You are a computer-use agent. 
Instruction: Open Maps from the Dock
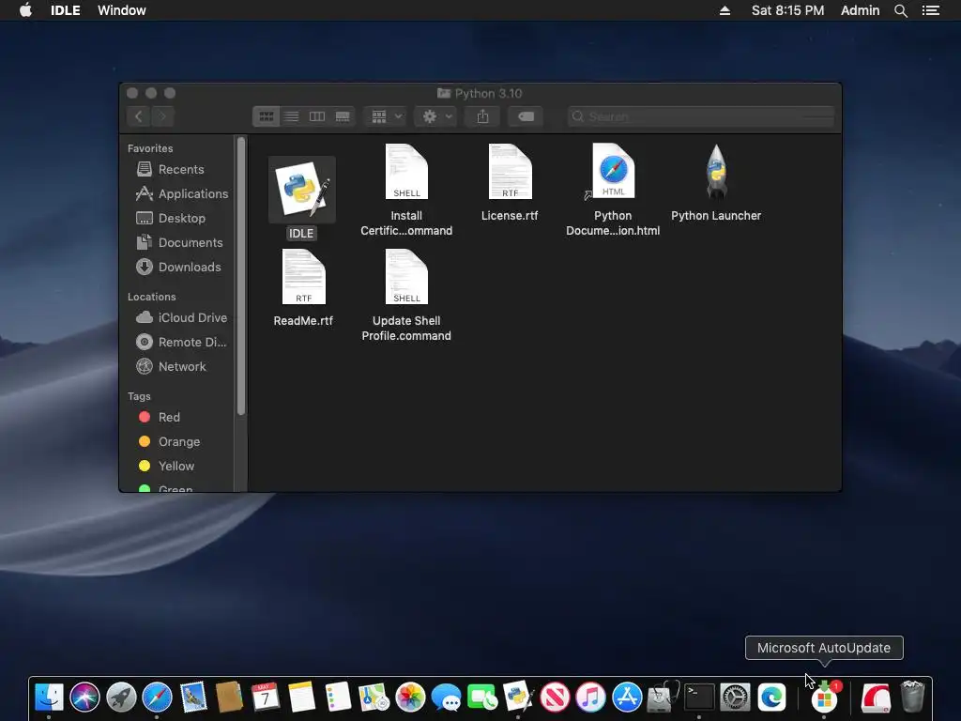coord(374,698)
